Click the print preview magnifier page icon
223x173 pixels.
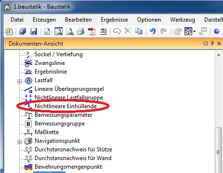70,31
